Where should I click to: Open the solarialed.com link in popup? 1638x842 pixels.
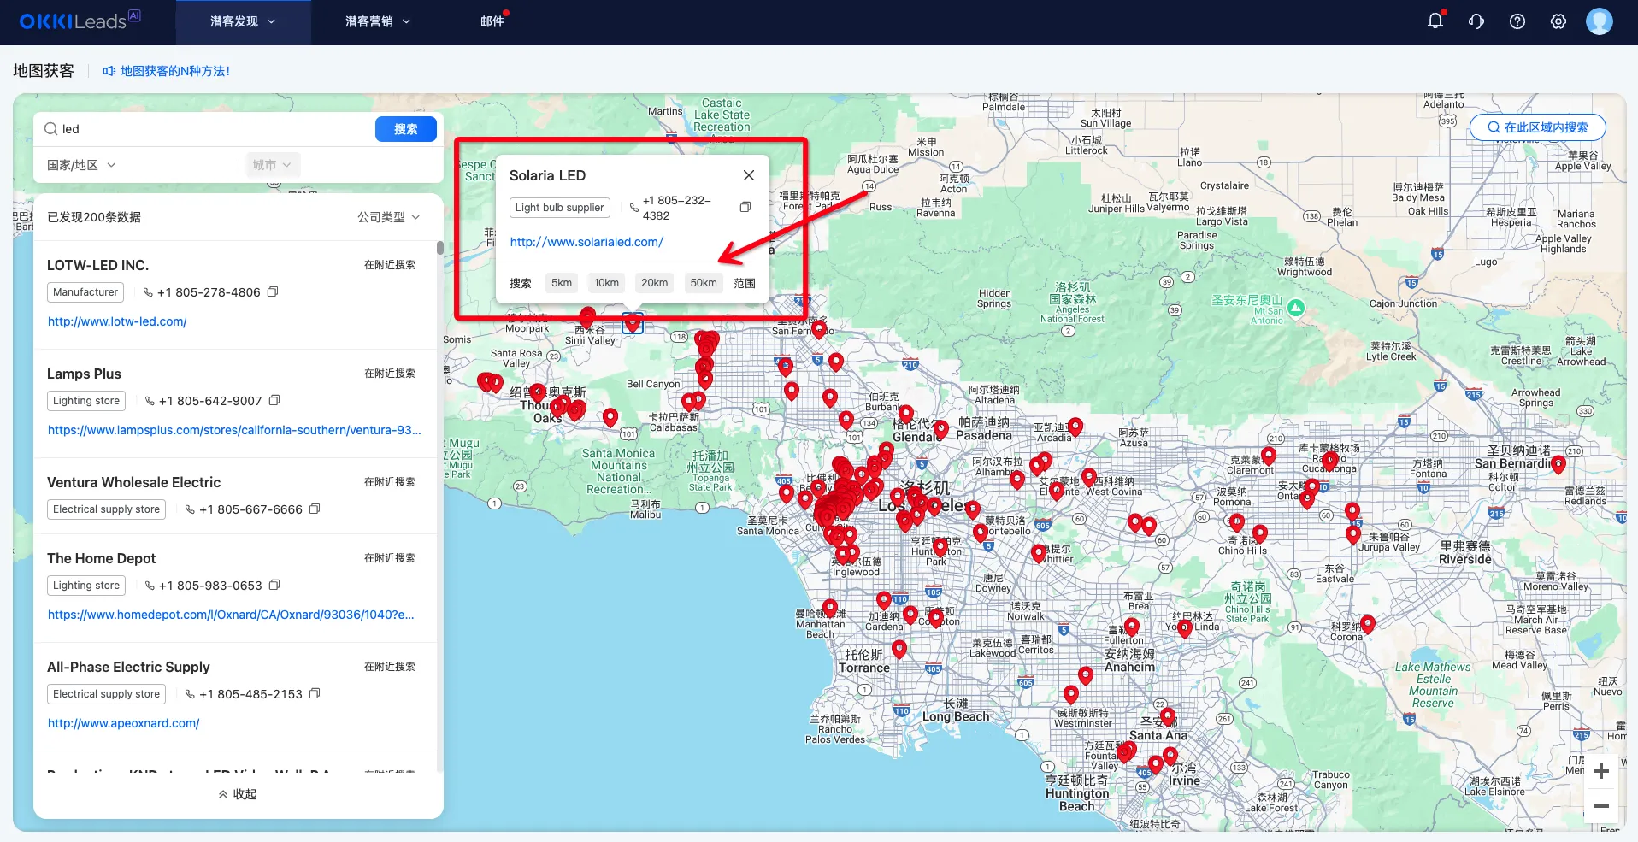(x=586, y=242)
